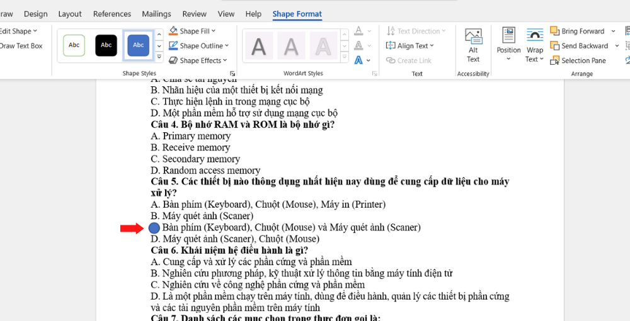Expand the Shape Styles gallery More arrow
Image resolution: width=630 pixels, height=321 pixels.
[159, 57]
